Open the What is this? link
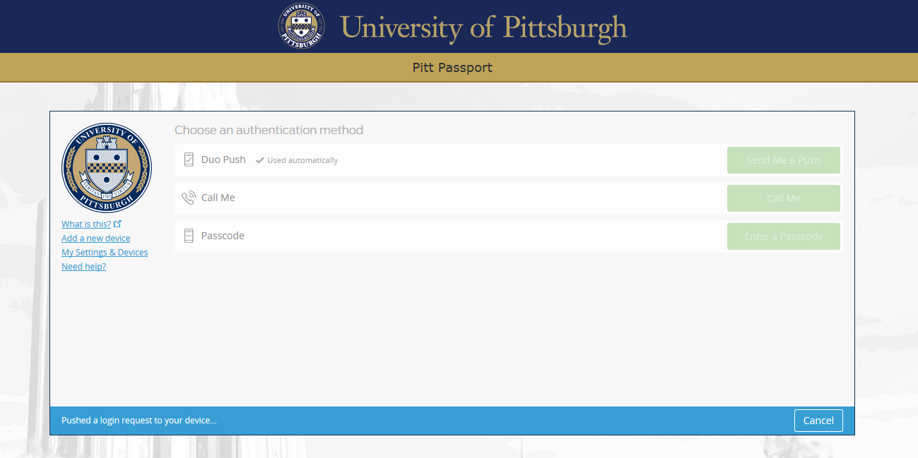 click(x=86, y=224)
